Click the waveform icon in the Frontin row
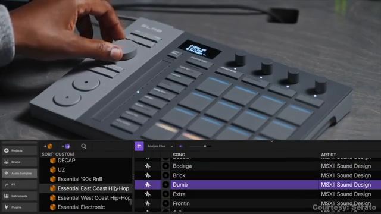381x214 pixels. (x=148, y=203)
